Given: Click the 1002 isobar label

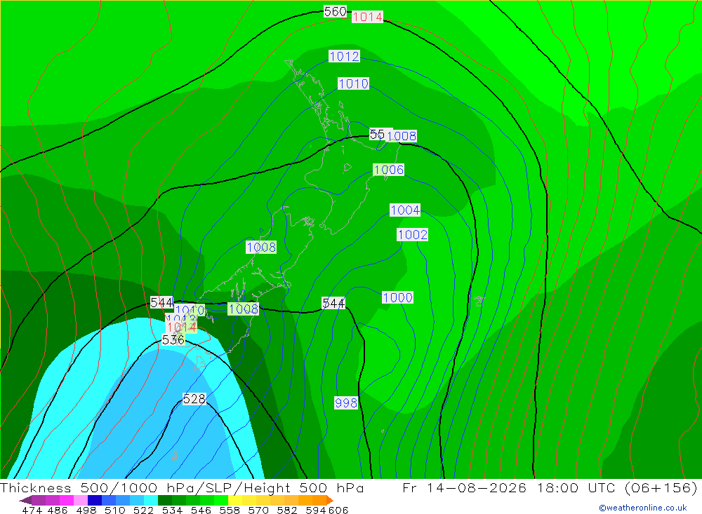Looking at the screenshot, I should 412,234.
